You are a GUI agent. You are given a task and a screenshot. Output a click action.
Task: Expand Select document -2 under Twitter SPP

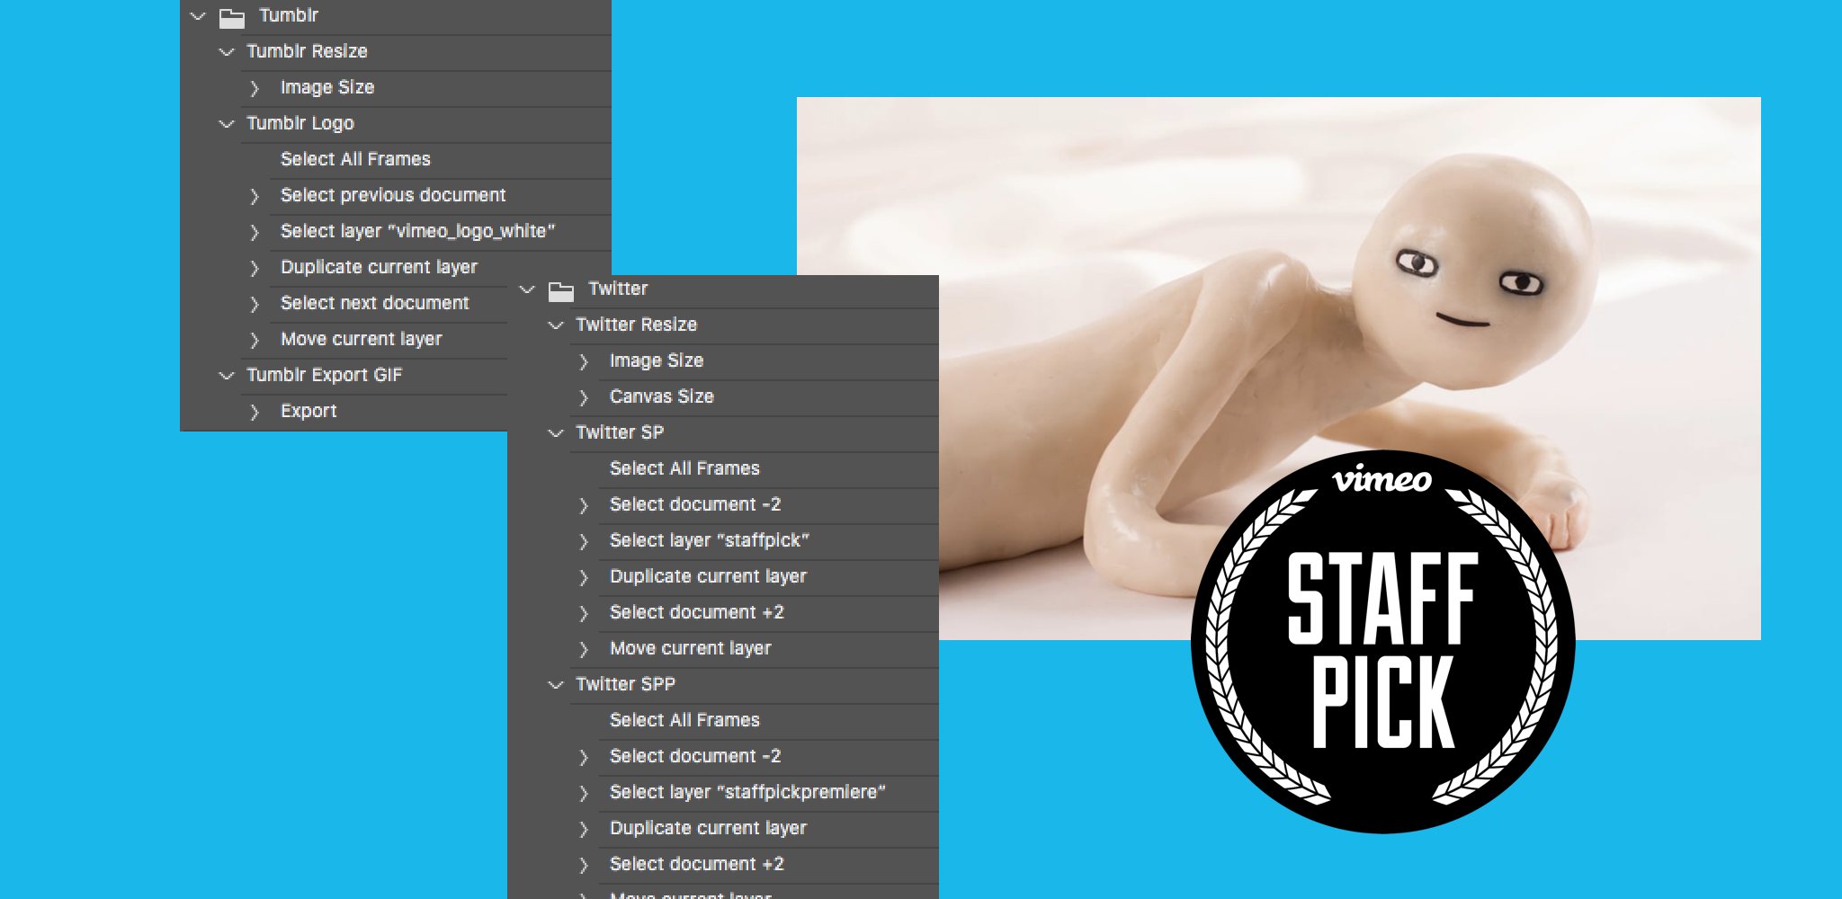pyautogui.click(x=584, y=757)
